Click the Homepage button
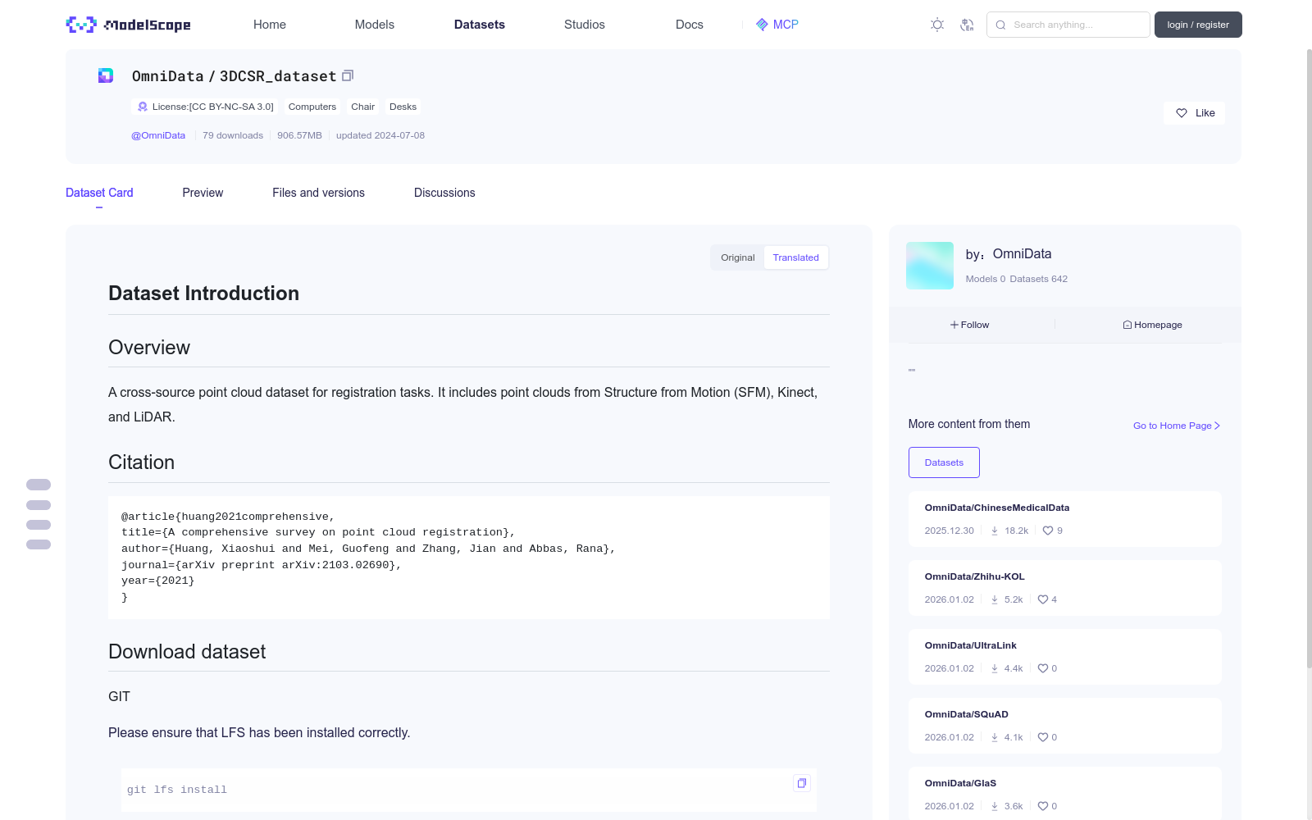Screen dimensions: 1312x820 [1152, 325]
